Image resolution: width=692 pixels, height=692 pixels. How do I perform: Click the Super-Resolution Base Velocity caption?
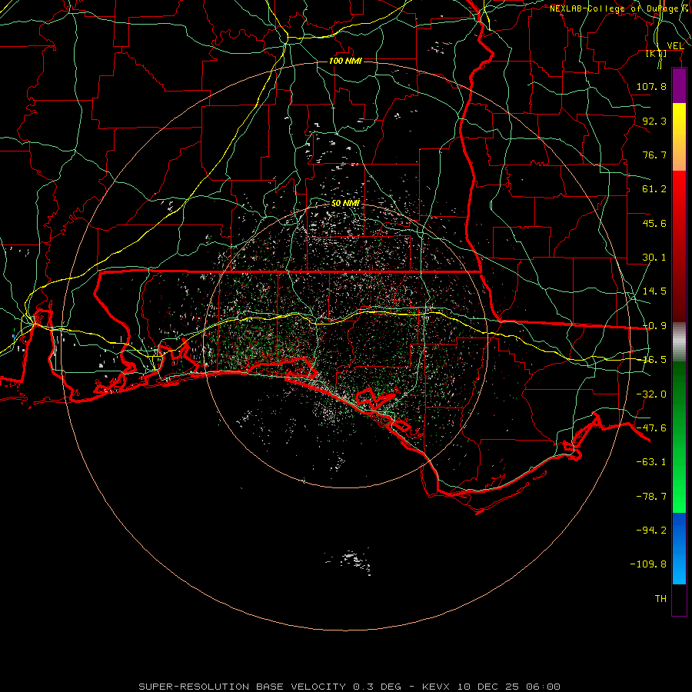pyautogui.click(x=350, y=687)
